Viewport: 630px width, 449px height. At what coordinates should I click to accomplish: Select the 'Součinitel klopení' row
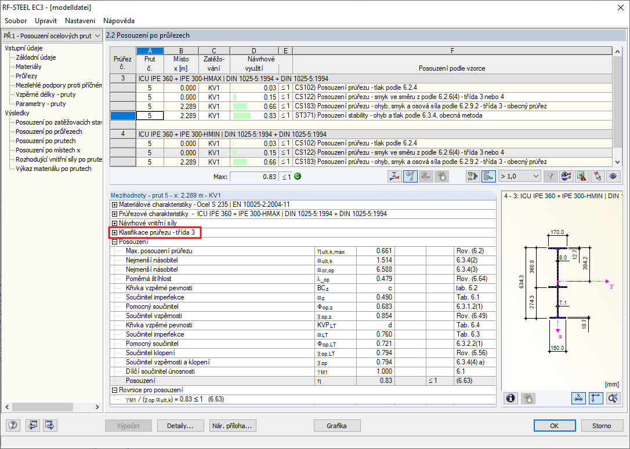click(303, 353)
